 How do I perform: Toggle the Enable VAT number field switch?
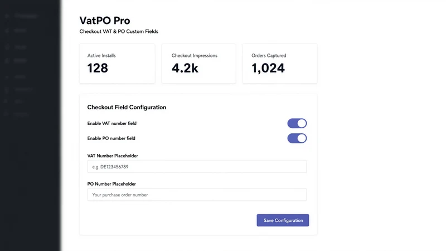(x=297, y=123)
